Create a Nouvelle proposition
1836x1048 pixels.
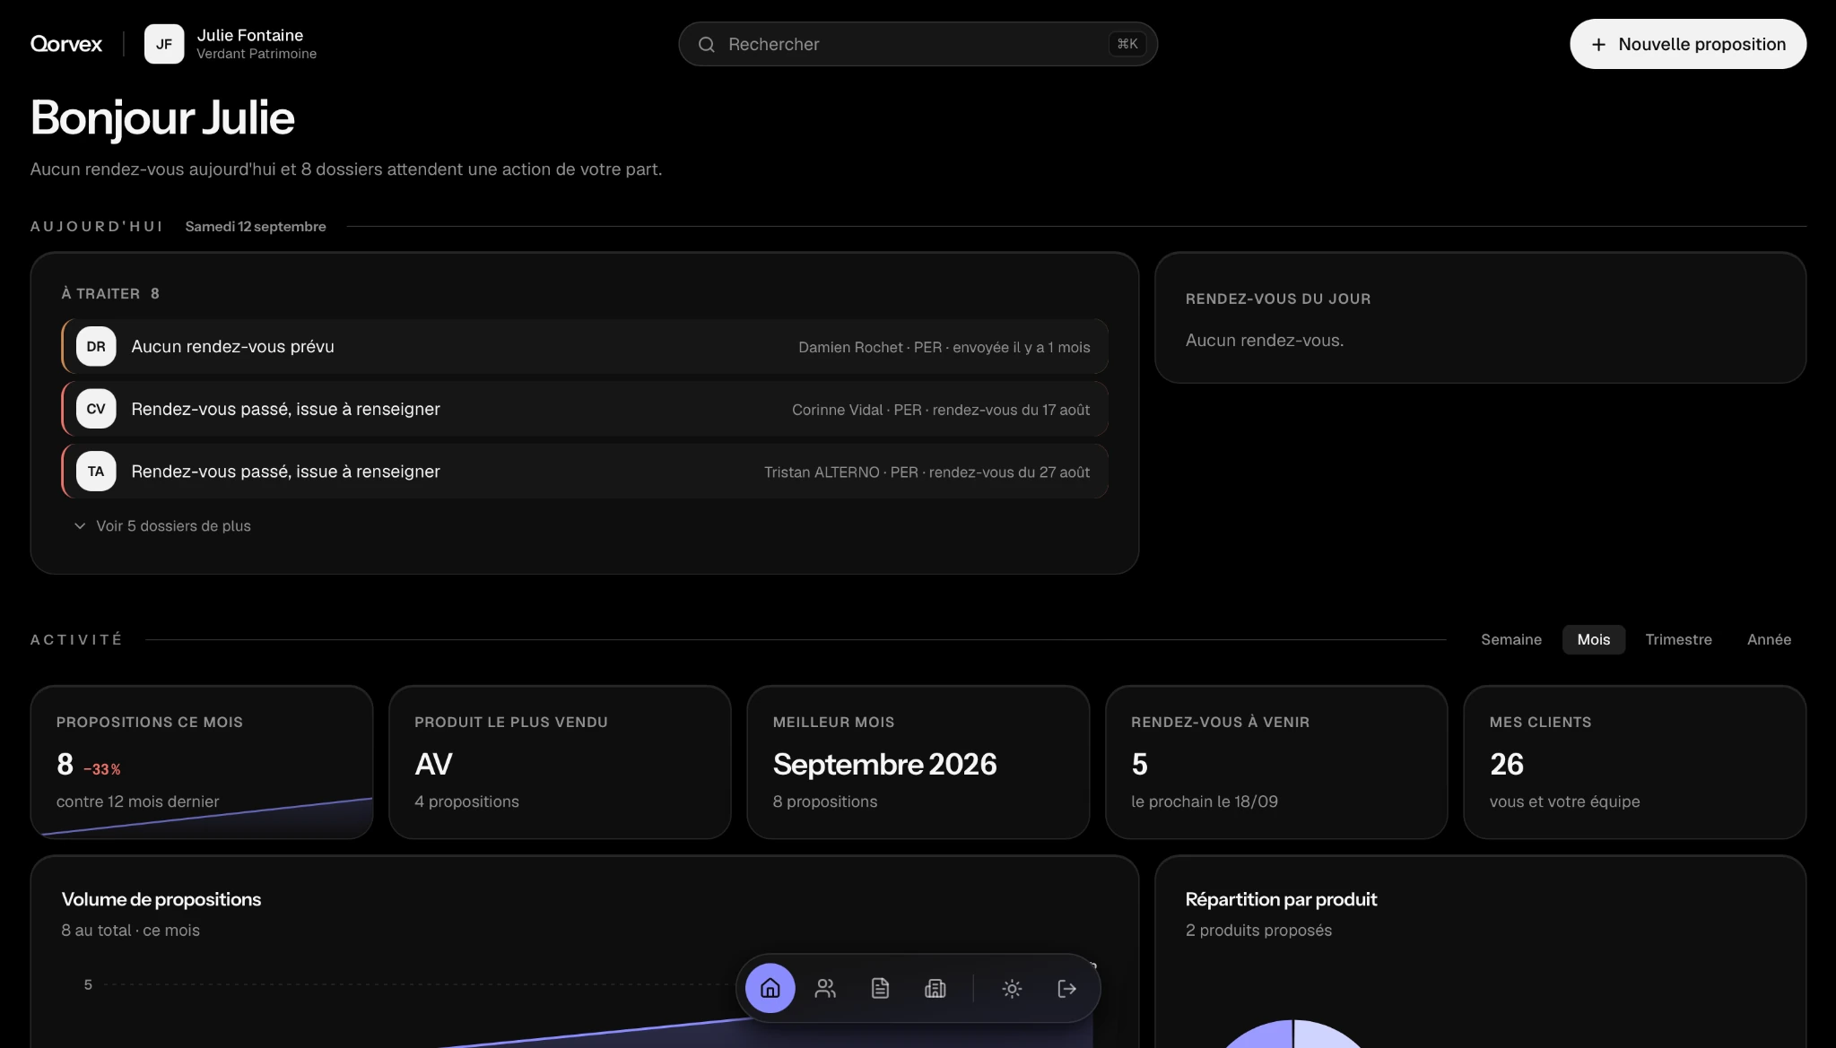pos(1687,44)
